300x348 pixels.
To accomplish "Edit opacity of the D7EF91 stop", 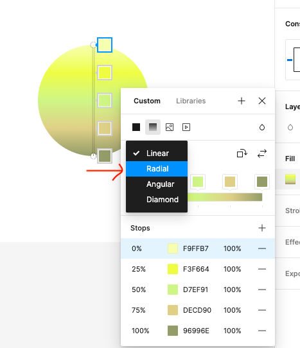I will (x=233, y=290).
